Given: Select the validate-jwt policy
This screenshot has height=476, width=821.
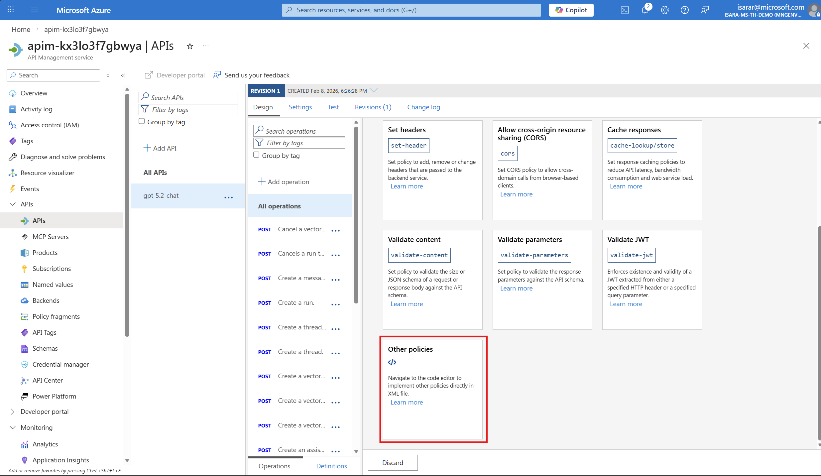Looking at the screenshot, I should (631, 255).
